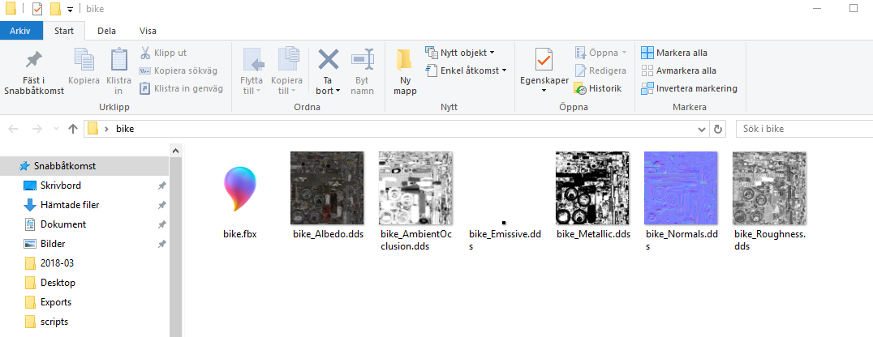Click the Redigera ribbon command

pyautogui.click(x=600, y=70)
